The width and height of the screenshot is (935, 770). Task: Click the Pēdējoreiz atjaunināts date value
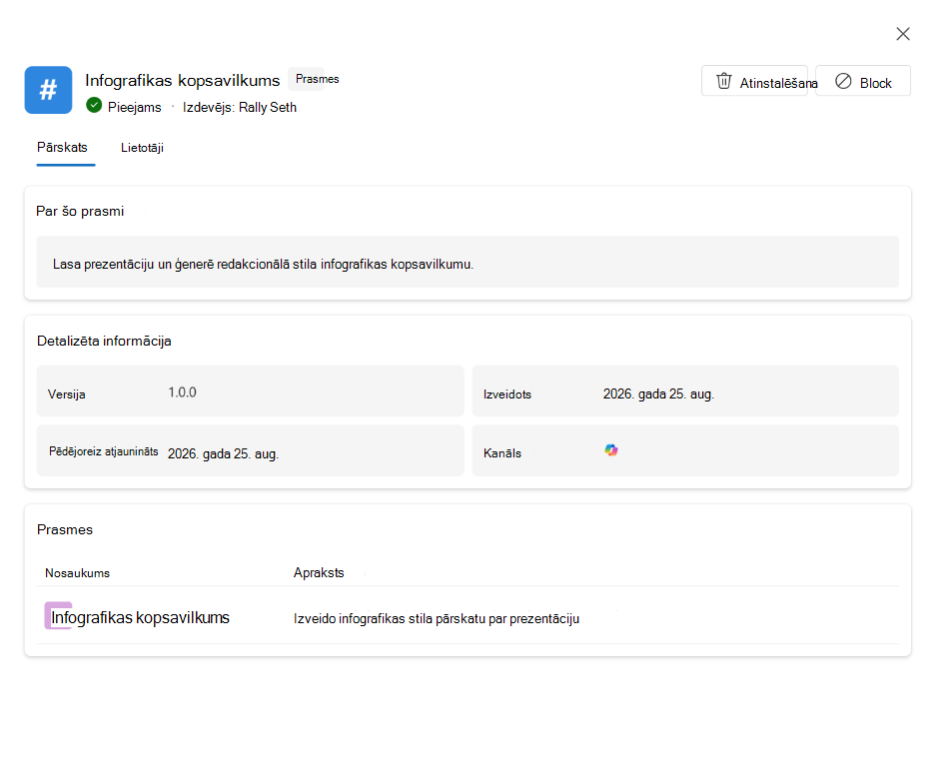point(223,453)
